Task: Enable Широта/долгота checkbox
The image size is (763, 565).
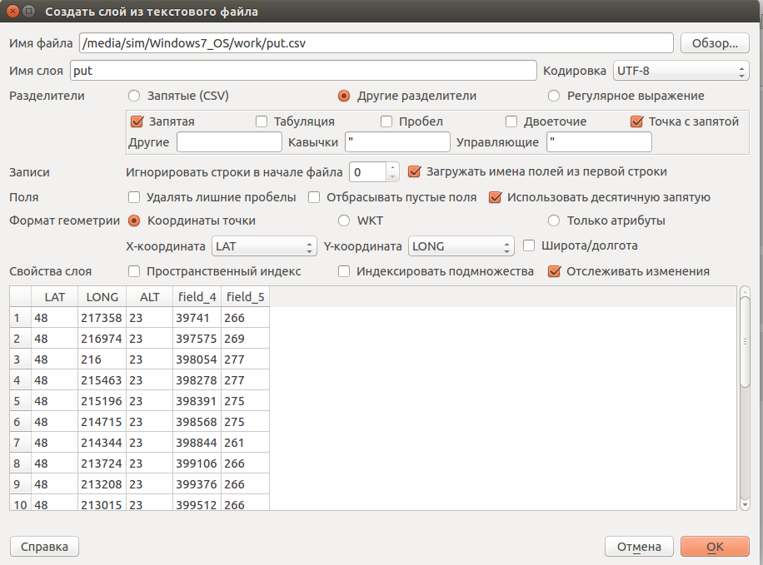Action: tap(530, 245)
